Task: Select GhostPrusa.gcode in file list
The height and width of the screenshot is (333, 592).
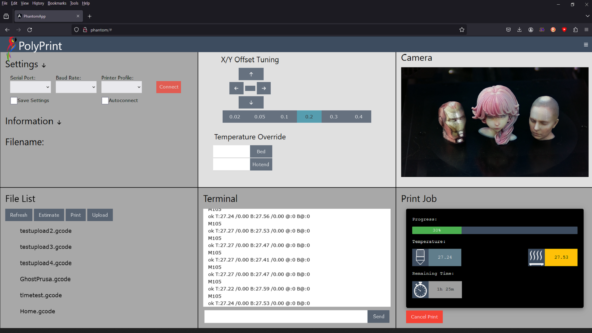Action: pyautogui.click(x=45, y=279)
